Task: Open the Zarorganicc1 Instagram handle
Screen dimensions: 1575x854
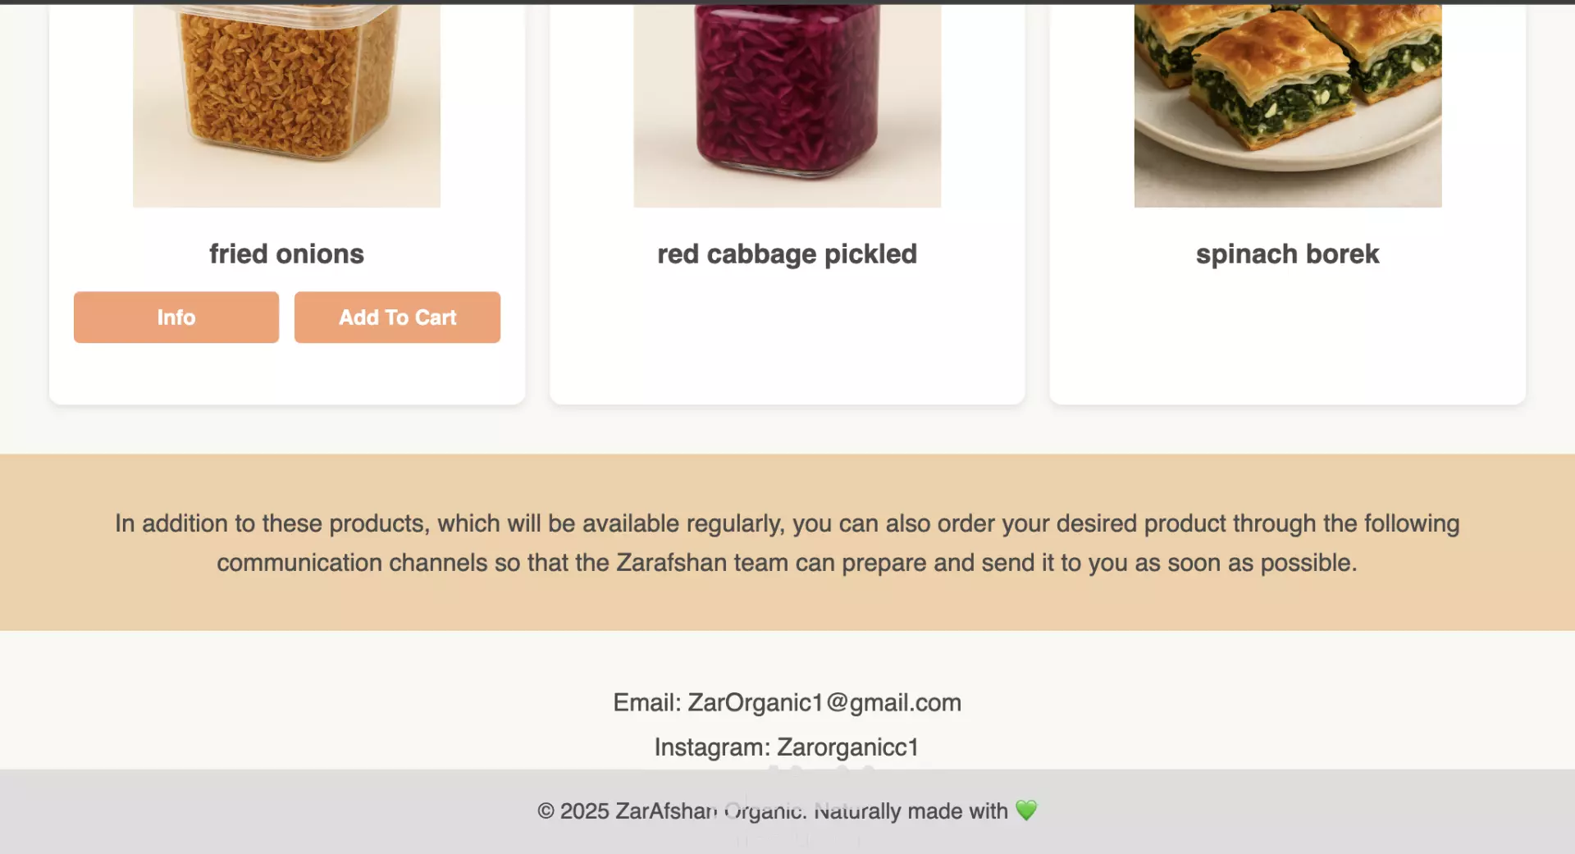Action: (847, 747)
